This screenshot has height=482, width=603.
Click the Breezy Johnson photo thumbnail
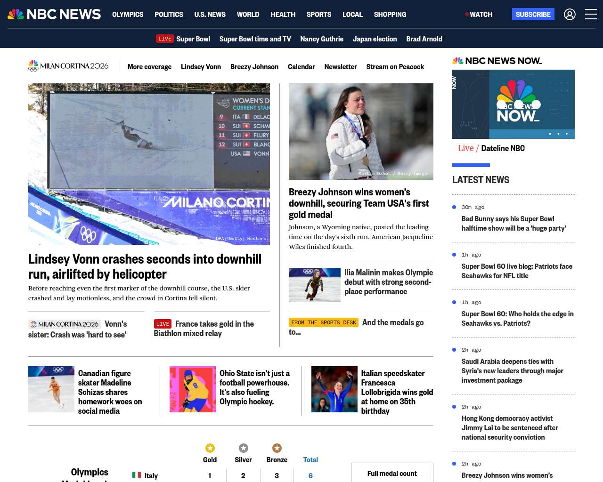pyautogui.click(x=361, y=131)
